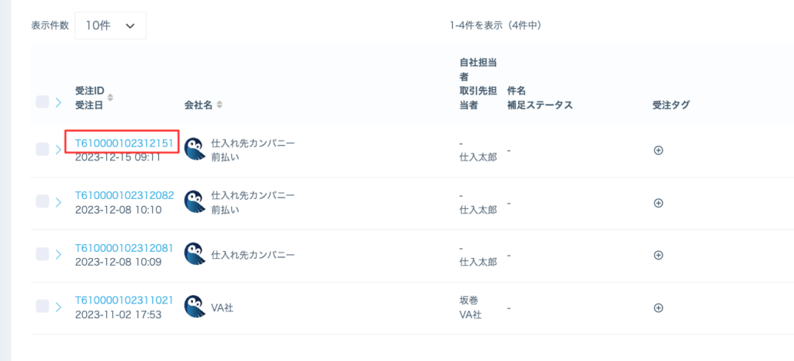Expand row details for order T610000102312082
The width and height of the screenshot is (794, 361).
tap(58, 202)
